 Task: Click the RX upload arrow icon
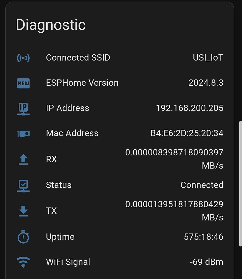point(23,160)
